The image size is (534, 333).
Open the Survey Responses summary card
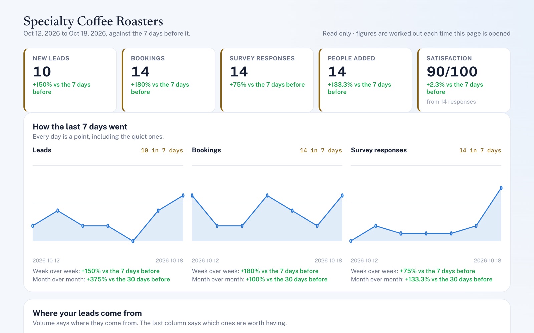pos(267,80)
